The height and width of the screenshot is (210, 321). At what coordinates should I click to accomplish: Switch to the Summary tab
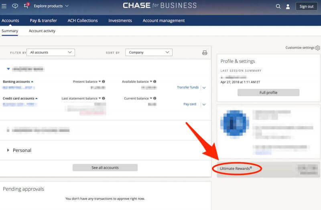[10, 31]
